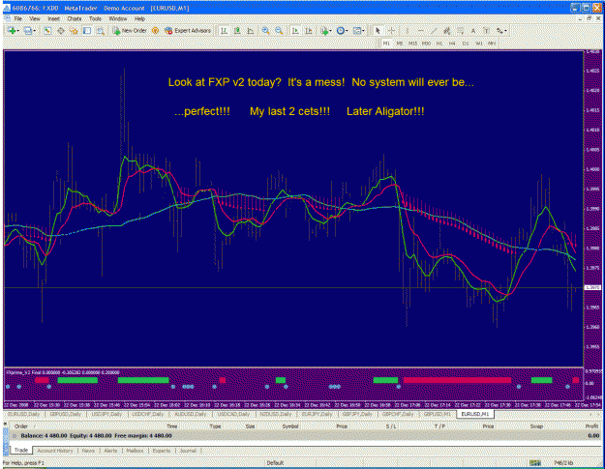
Task: Open the View menu
Action: point(35,18)
